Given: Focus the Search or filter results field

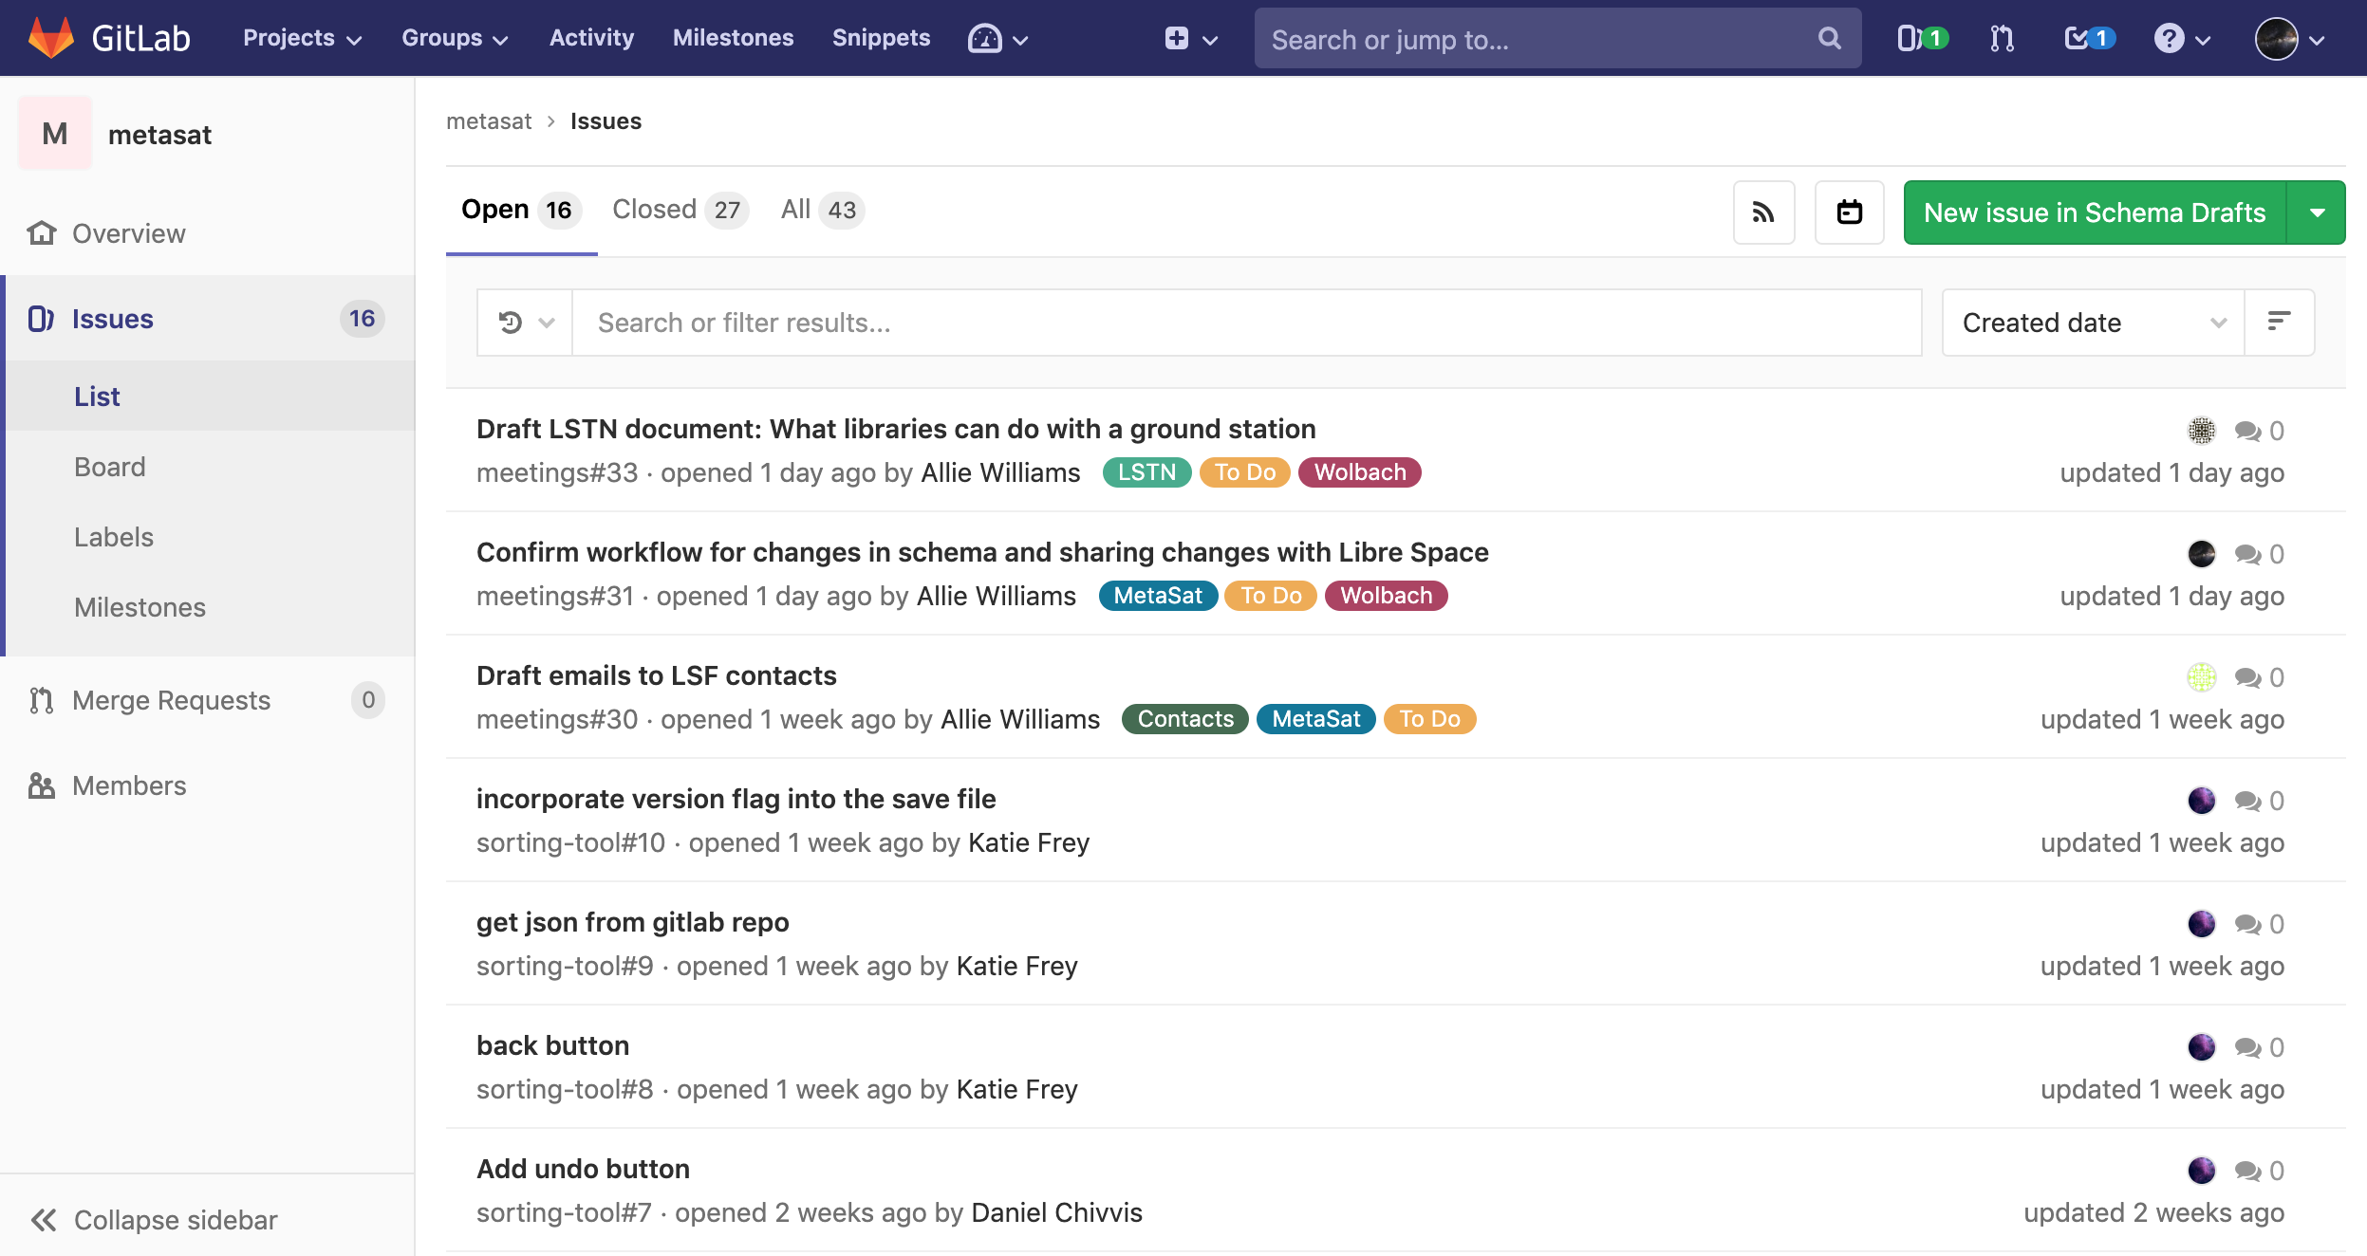Looking at the screenshot, I should [1245, 323].
